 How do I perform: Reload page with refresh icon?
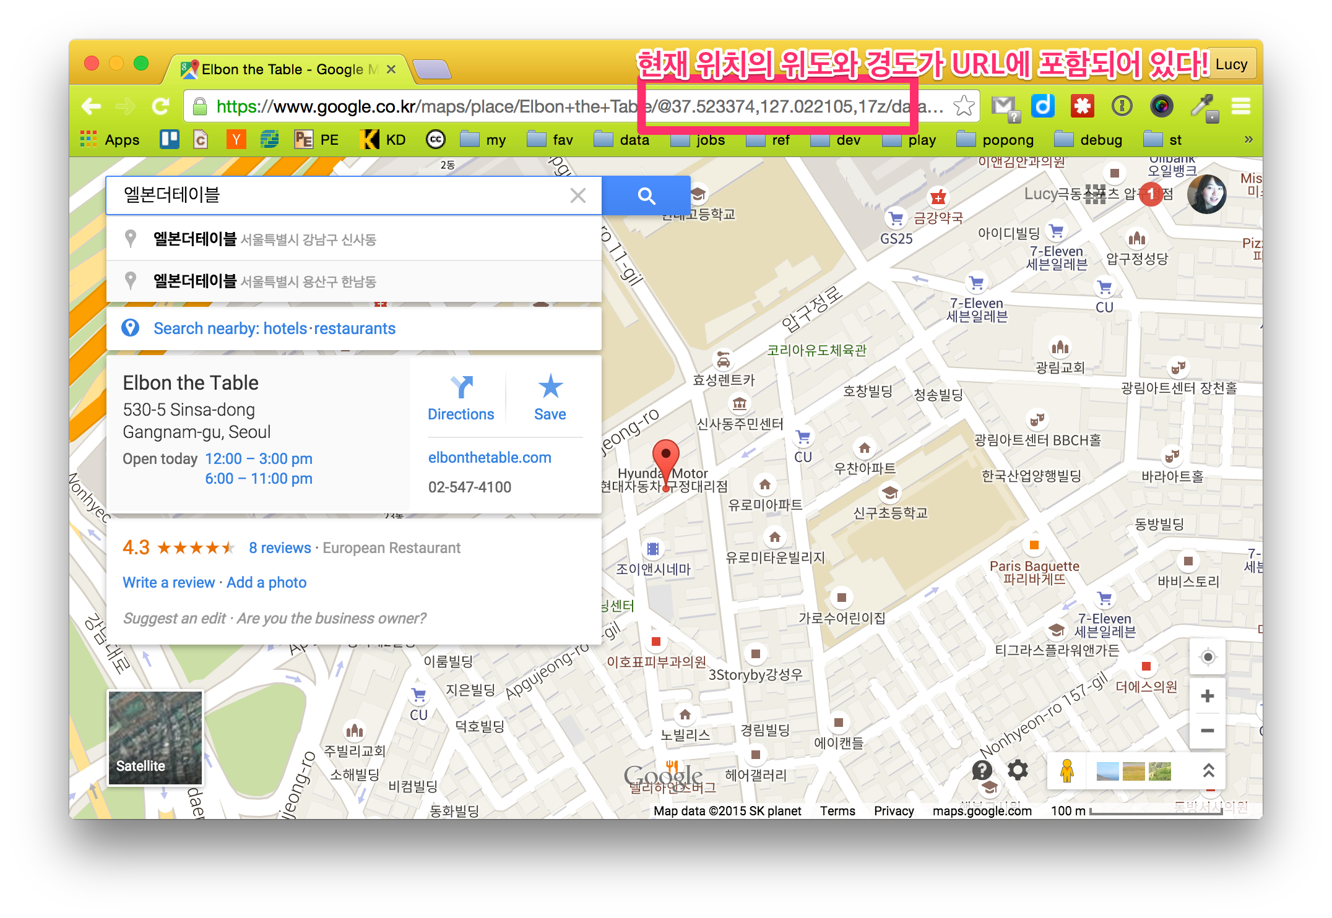click(161, 106)
